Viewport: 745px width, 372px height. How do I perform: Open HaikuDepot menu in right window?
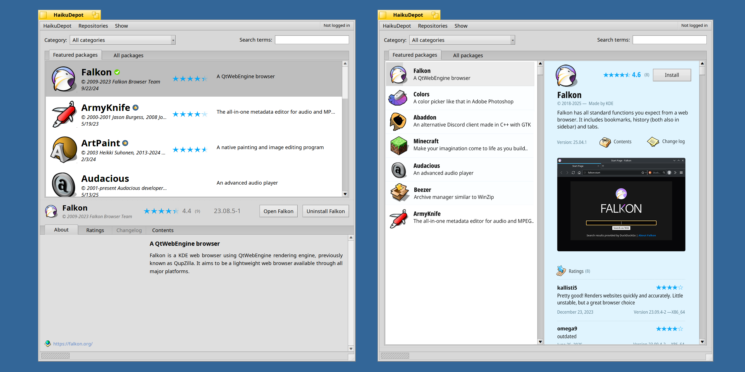pos(397,26)
